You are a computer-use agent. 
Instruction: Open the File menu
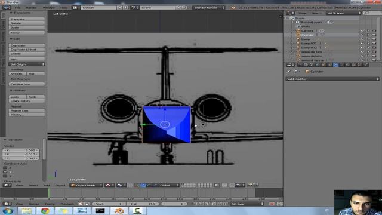(x=17, y=8)
